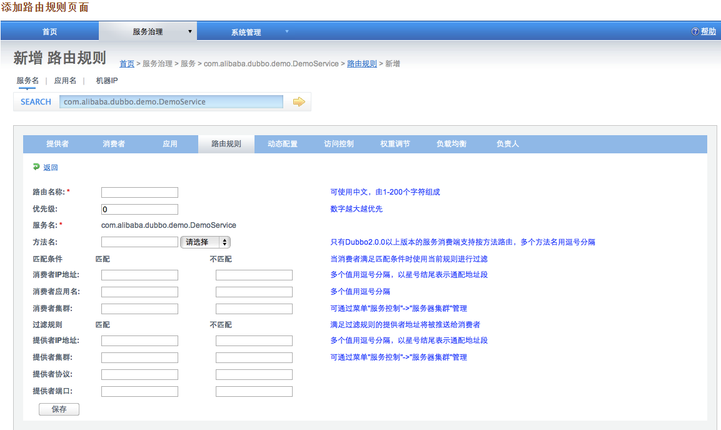The width and height of the screenshot is (721, 430).
Task: Go to the 首页 top menu
Action: 49,32
